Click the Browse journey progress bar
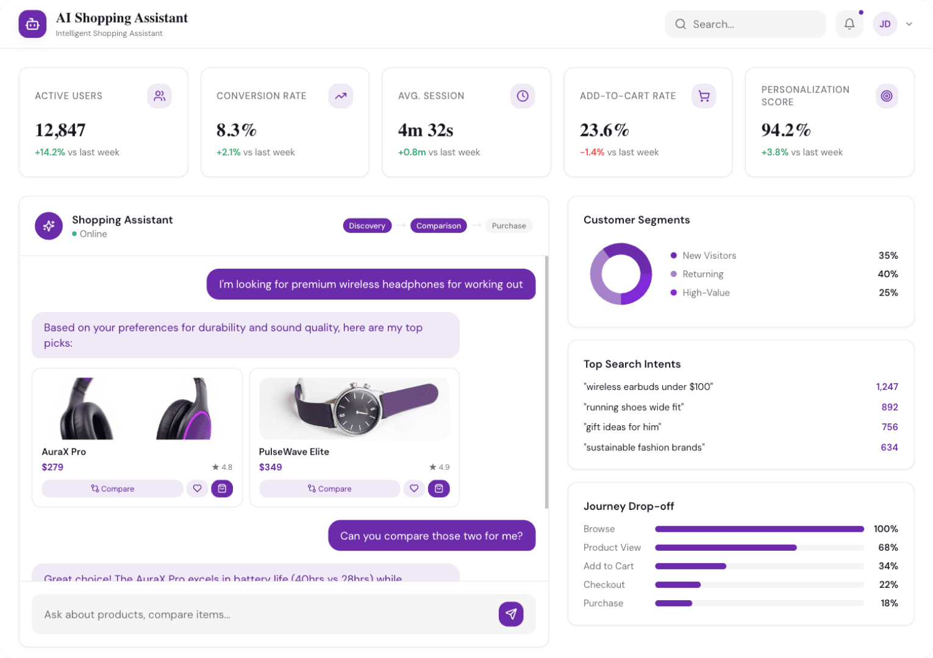This screenshot has height=658, width=933. coord(759,529)
